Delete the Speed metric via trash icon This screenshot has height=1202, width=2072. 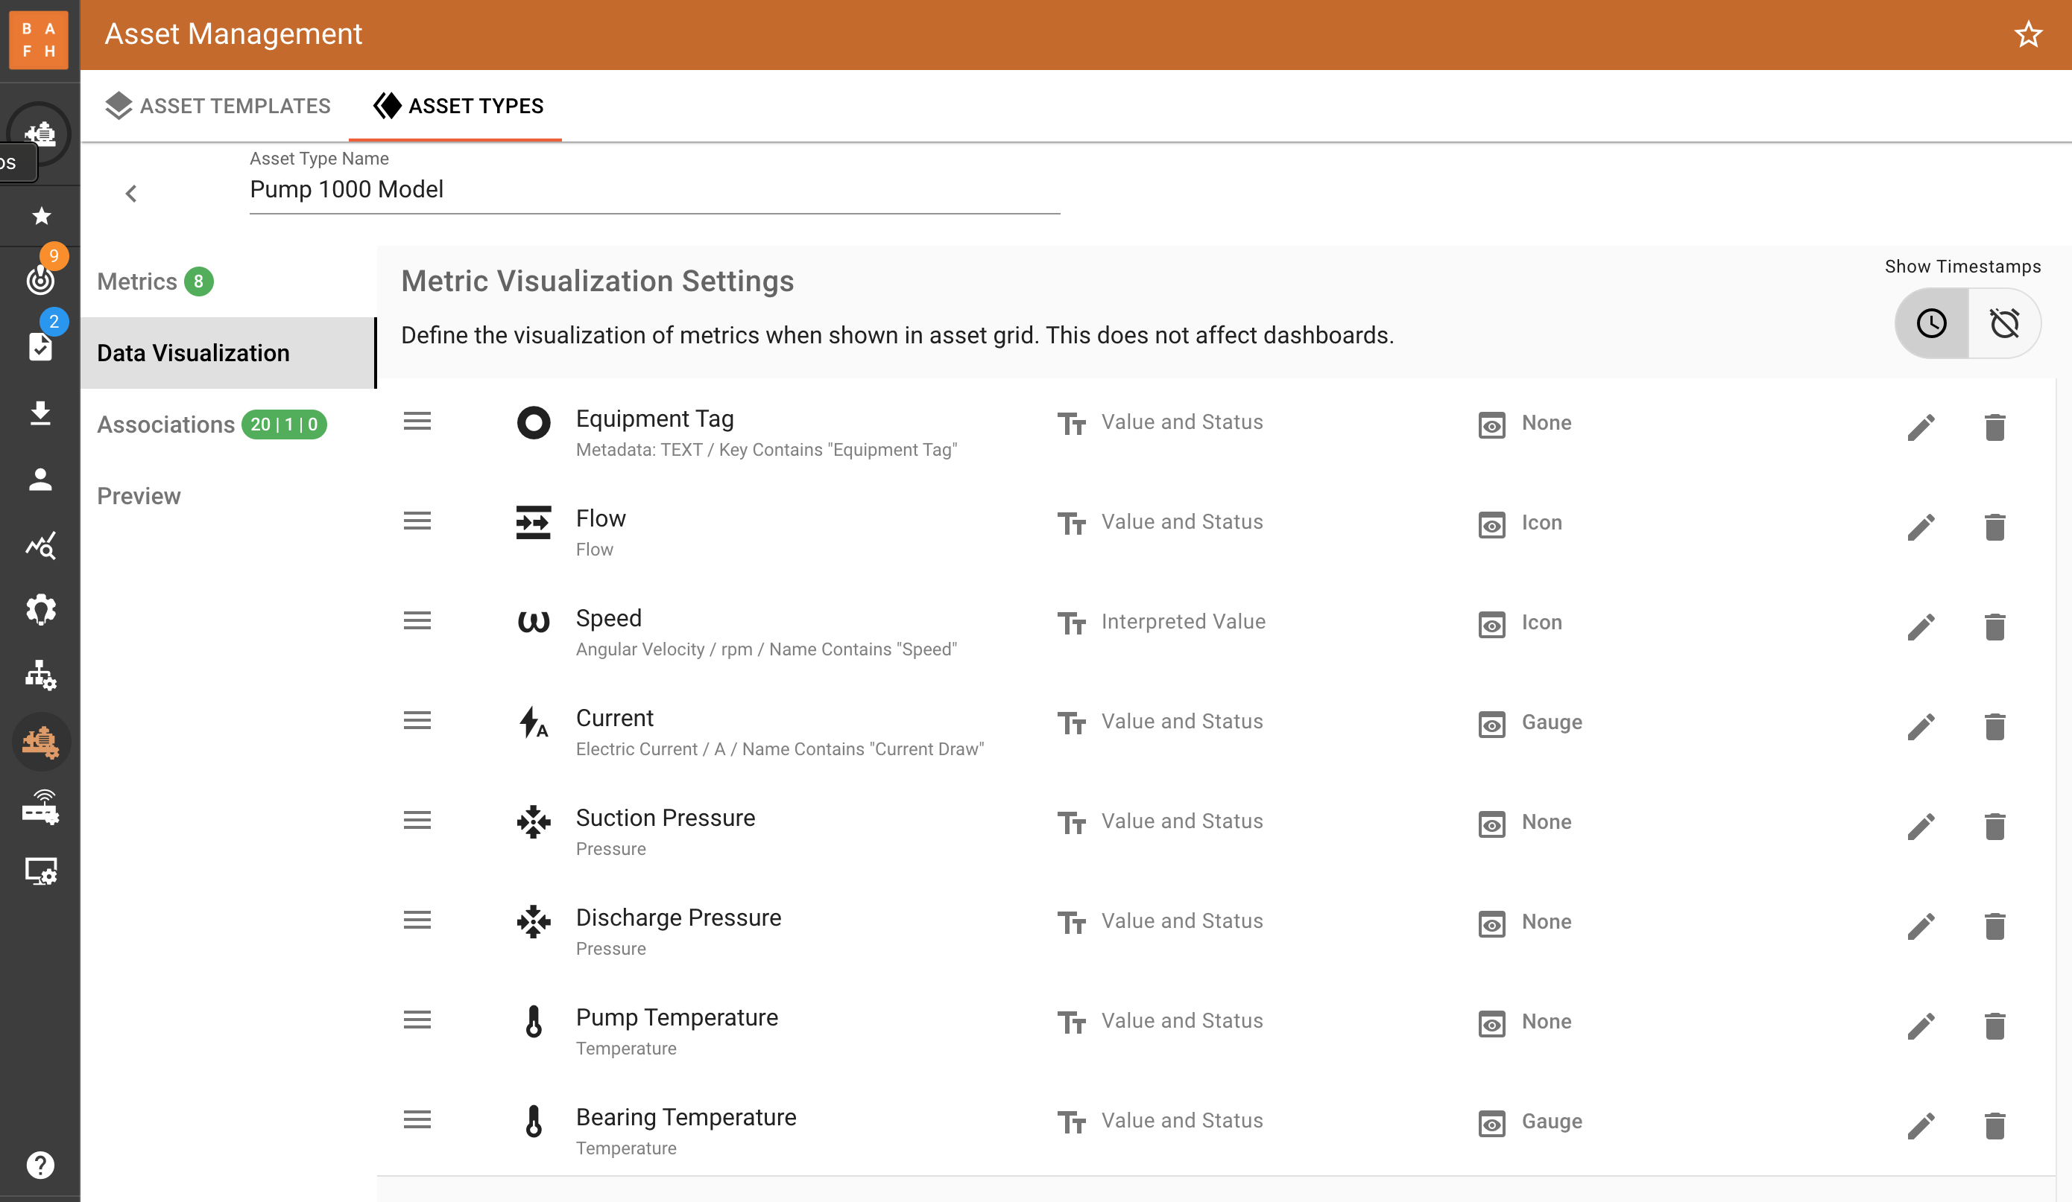coord(1997,626)
